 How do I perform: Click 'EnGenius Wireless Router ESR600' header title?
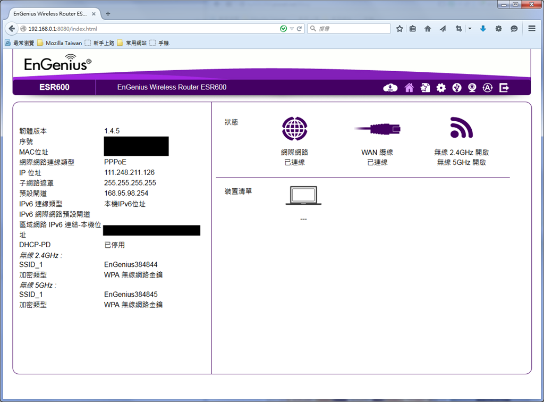coord(172,87)
